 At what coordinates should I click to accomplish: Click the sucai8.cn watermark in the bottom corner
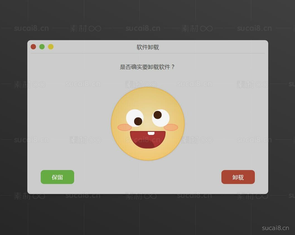point(275,228)
